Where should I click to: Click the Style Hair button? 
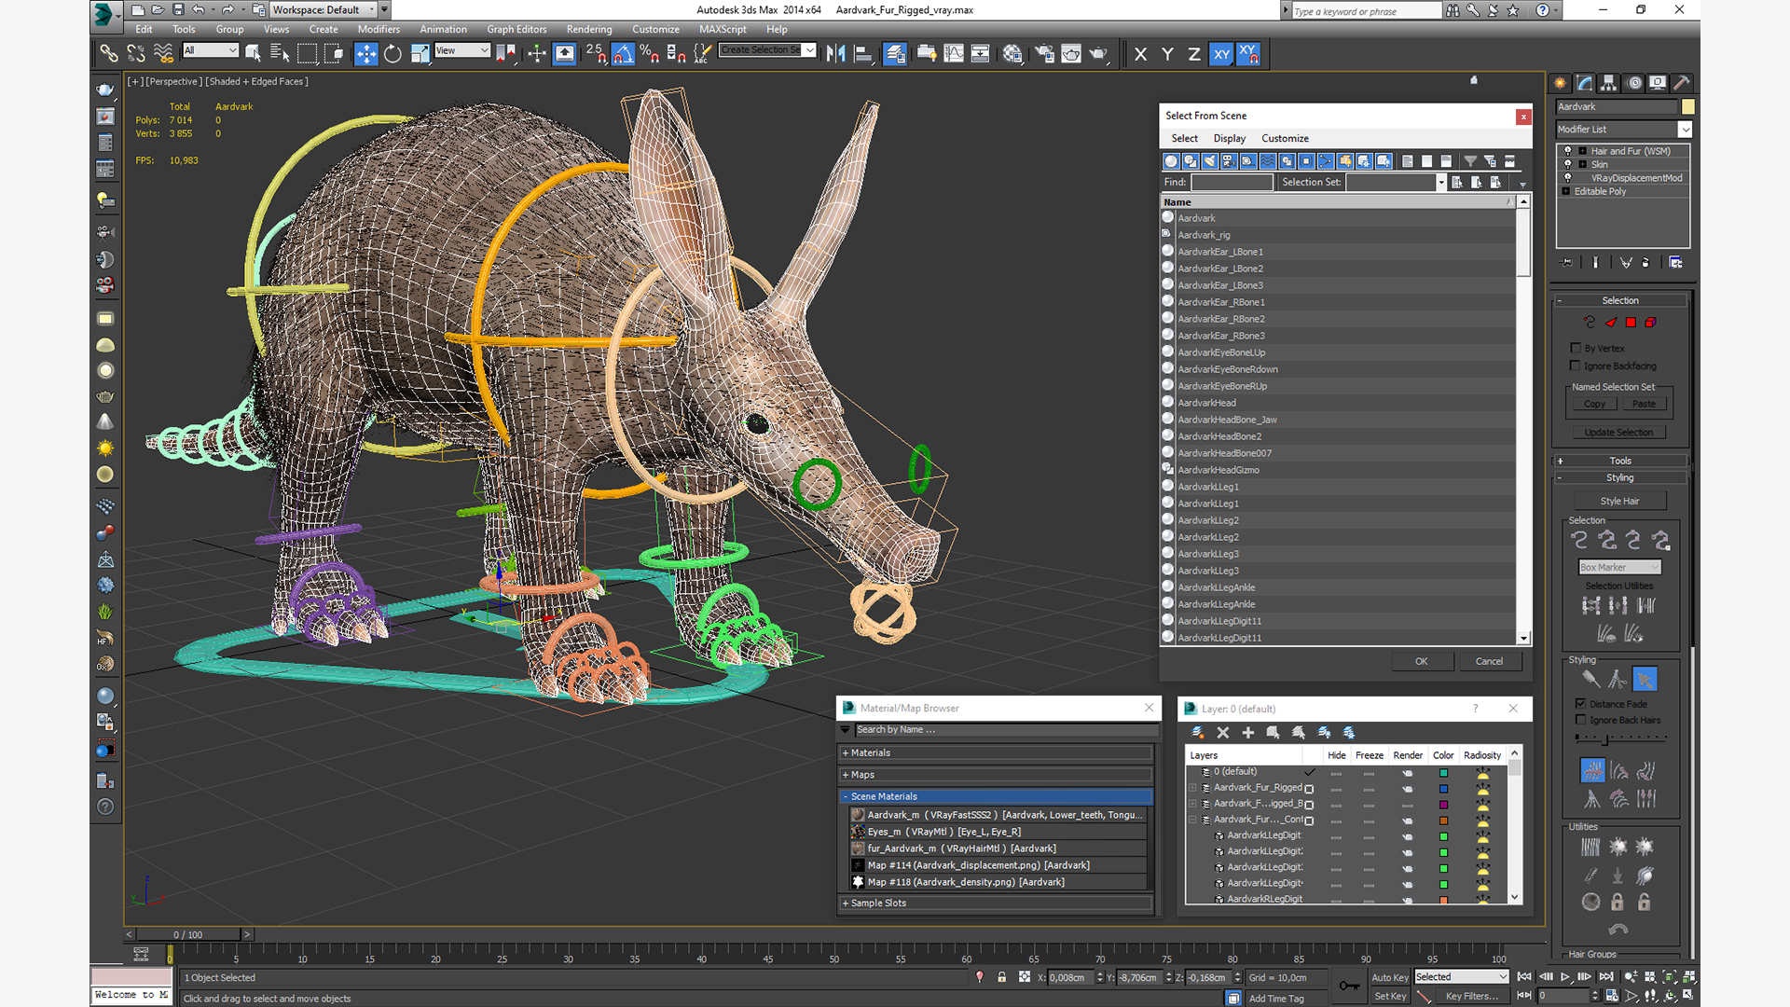click(x=1619, y=501)
